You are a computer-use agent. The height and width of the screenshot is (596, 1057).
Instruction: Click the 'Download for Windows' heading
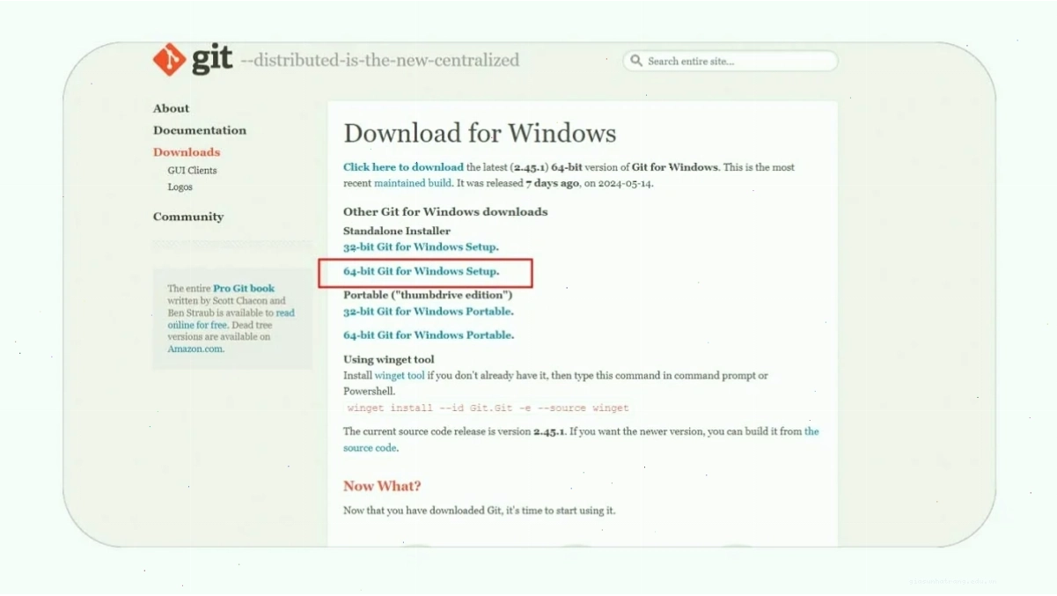[x=480, y=133]
